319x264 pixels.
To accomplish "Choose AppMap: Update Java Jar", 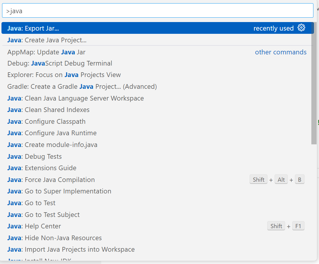I will tap(46, 52).
